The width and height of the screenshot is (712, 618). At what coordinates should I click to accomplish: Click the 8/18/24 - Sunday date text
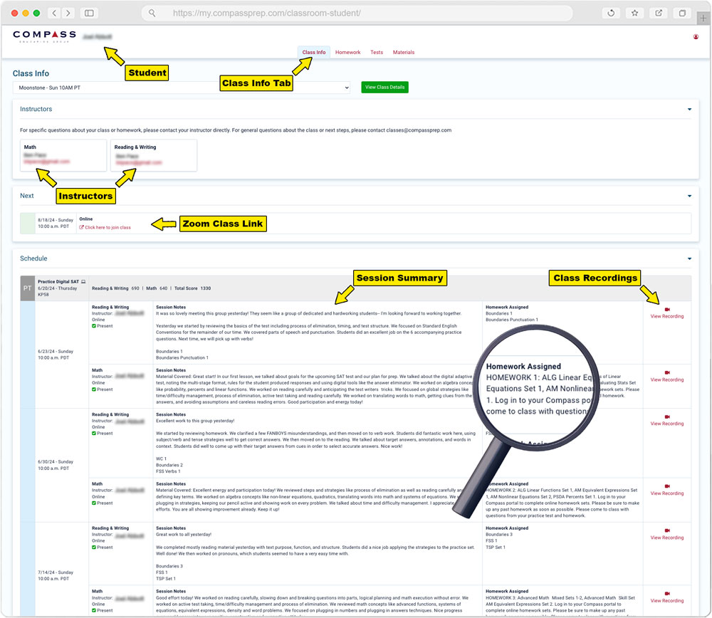point(56,220)
